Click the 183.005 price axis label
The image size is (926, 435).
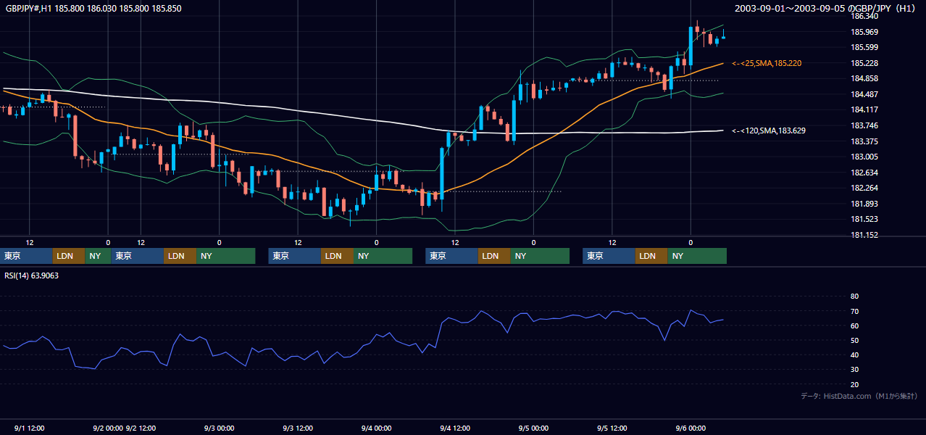(x=864, y=157)
